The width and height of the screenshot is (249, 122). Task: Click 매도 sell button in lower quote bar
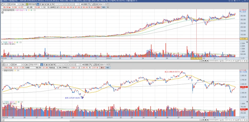[x=107, y=68]
